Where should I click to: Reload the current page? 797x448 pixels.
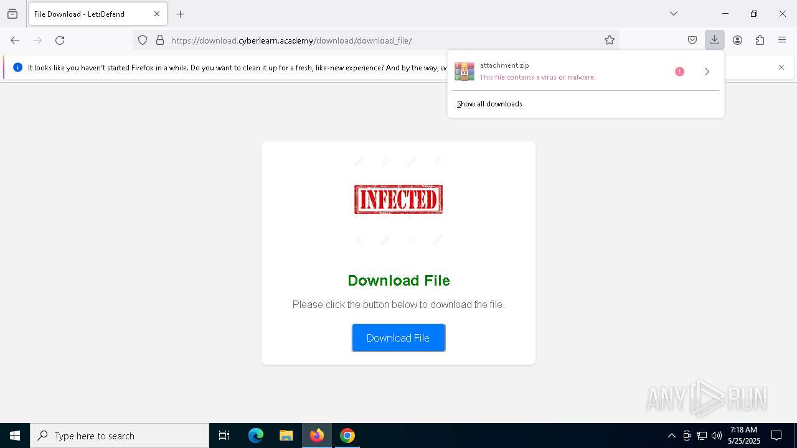coord(60,40)
